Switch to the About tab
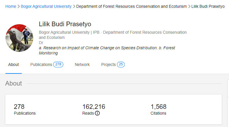This screenshot has height=127, width=229. coord(14,65)
